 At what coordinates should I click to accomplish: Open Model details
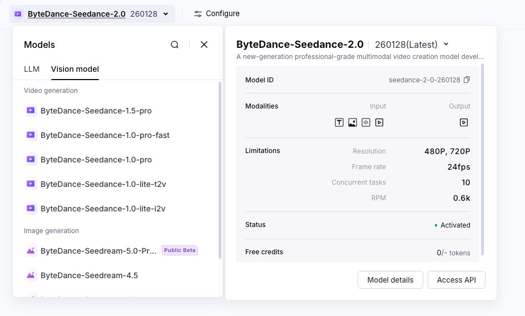coord(390,280)
